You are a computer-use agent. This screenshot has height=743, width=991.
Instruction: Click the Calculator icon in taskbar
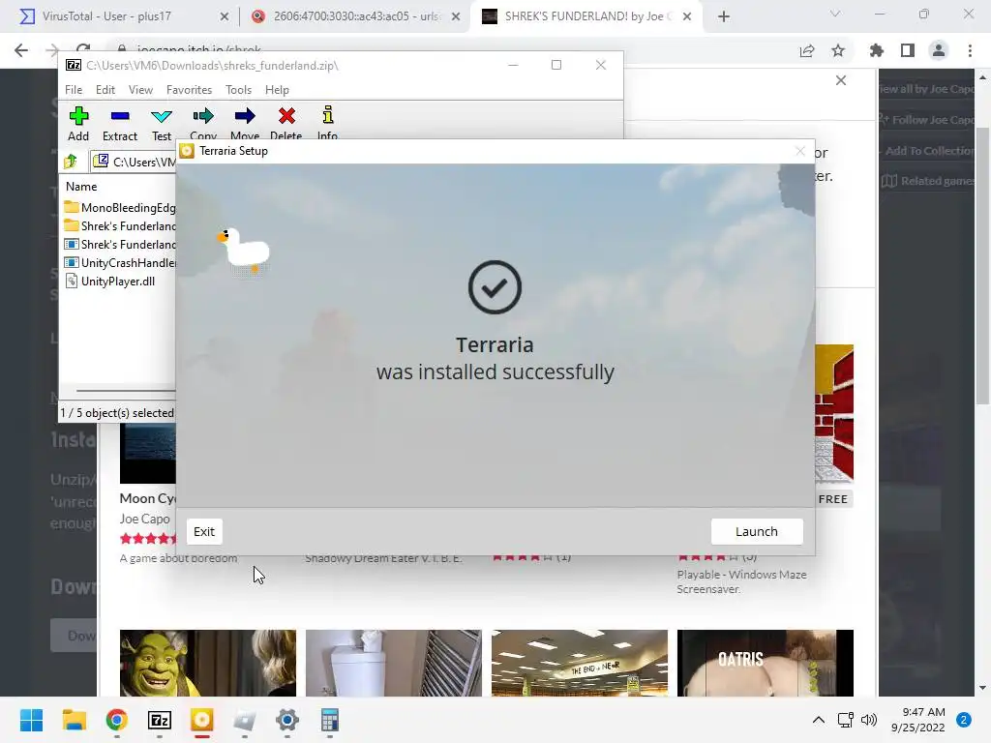tap(329, 720)
